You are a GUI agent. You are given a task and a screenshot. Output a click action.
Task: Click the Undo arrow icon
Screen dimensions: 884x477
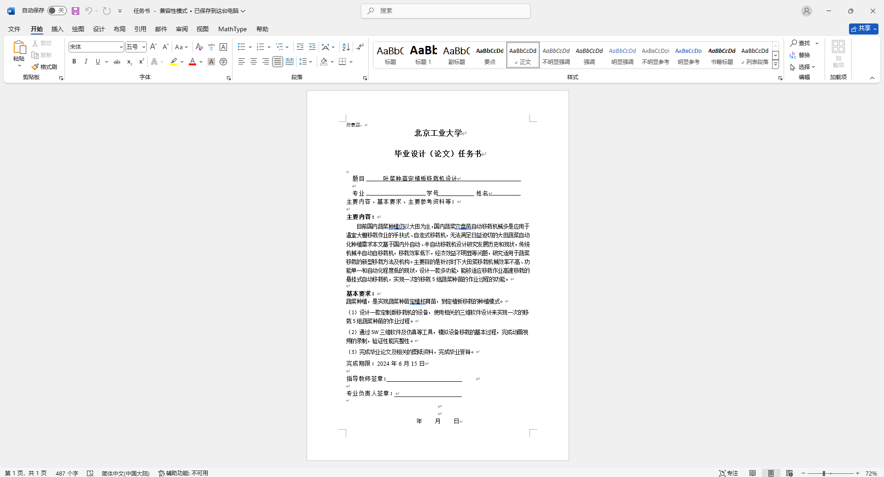[x=88, y=11]
